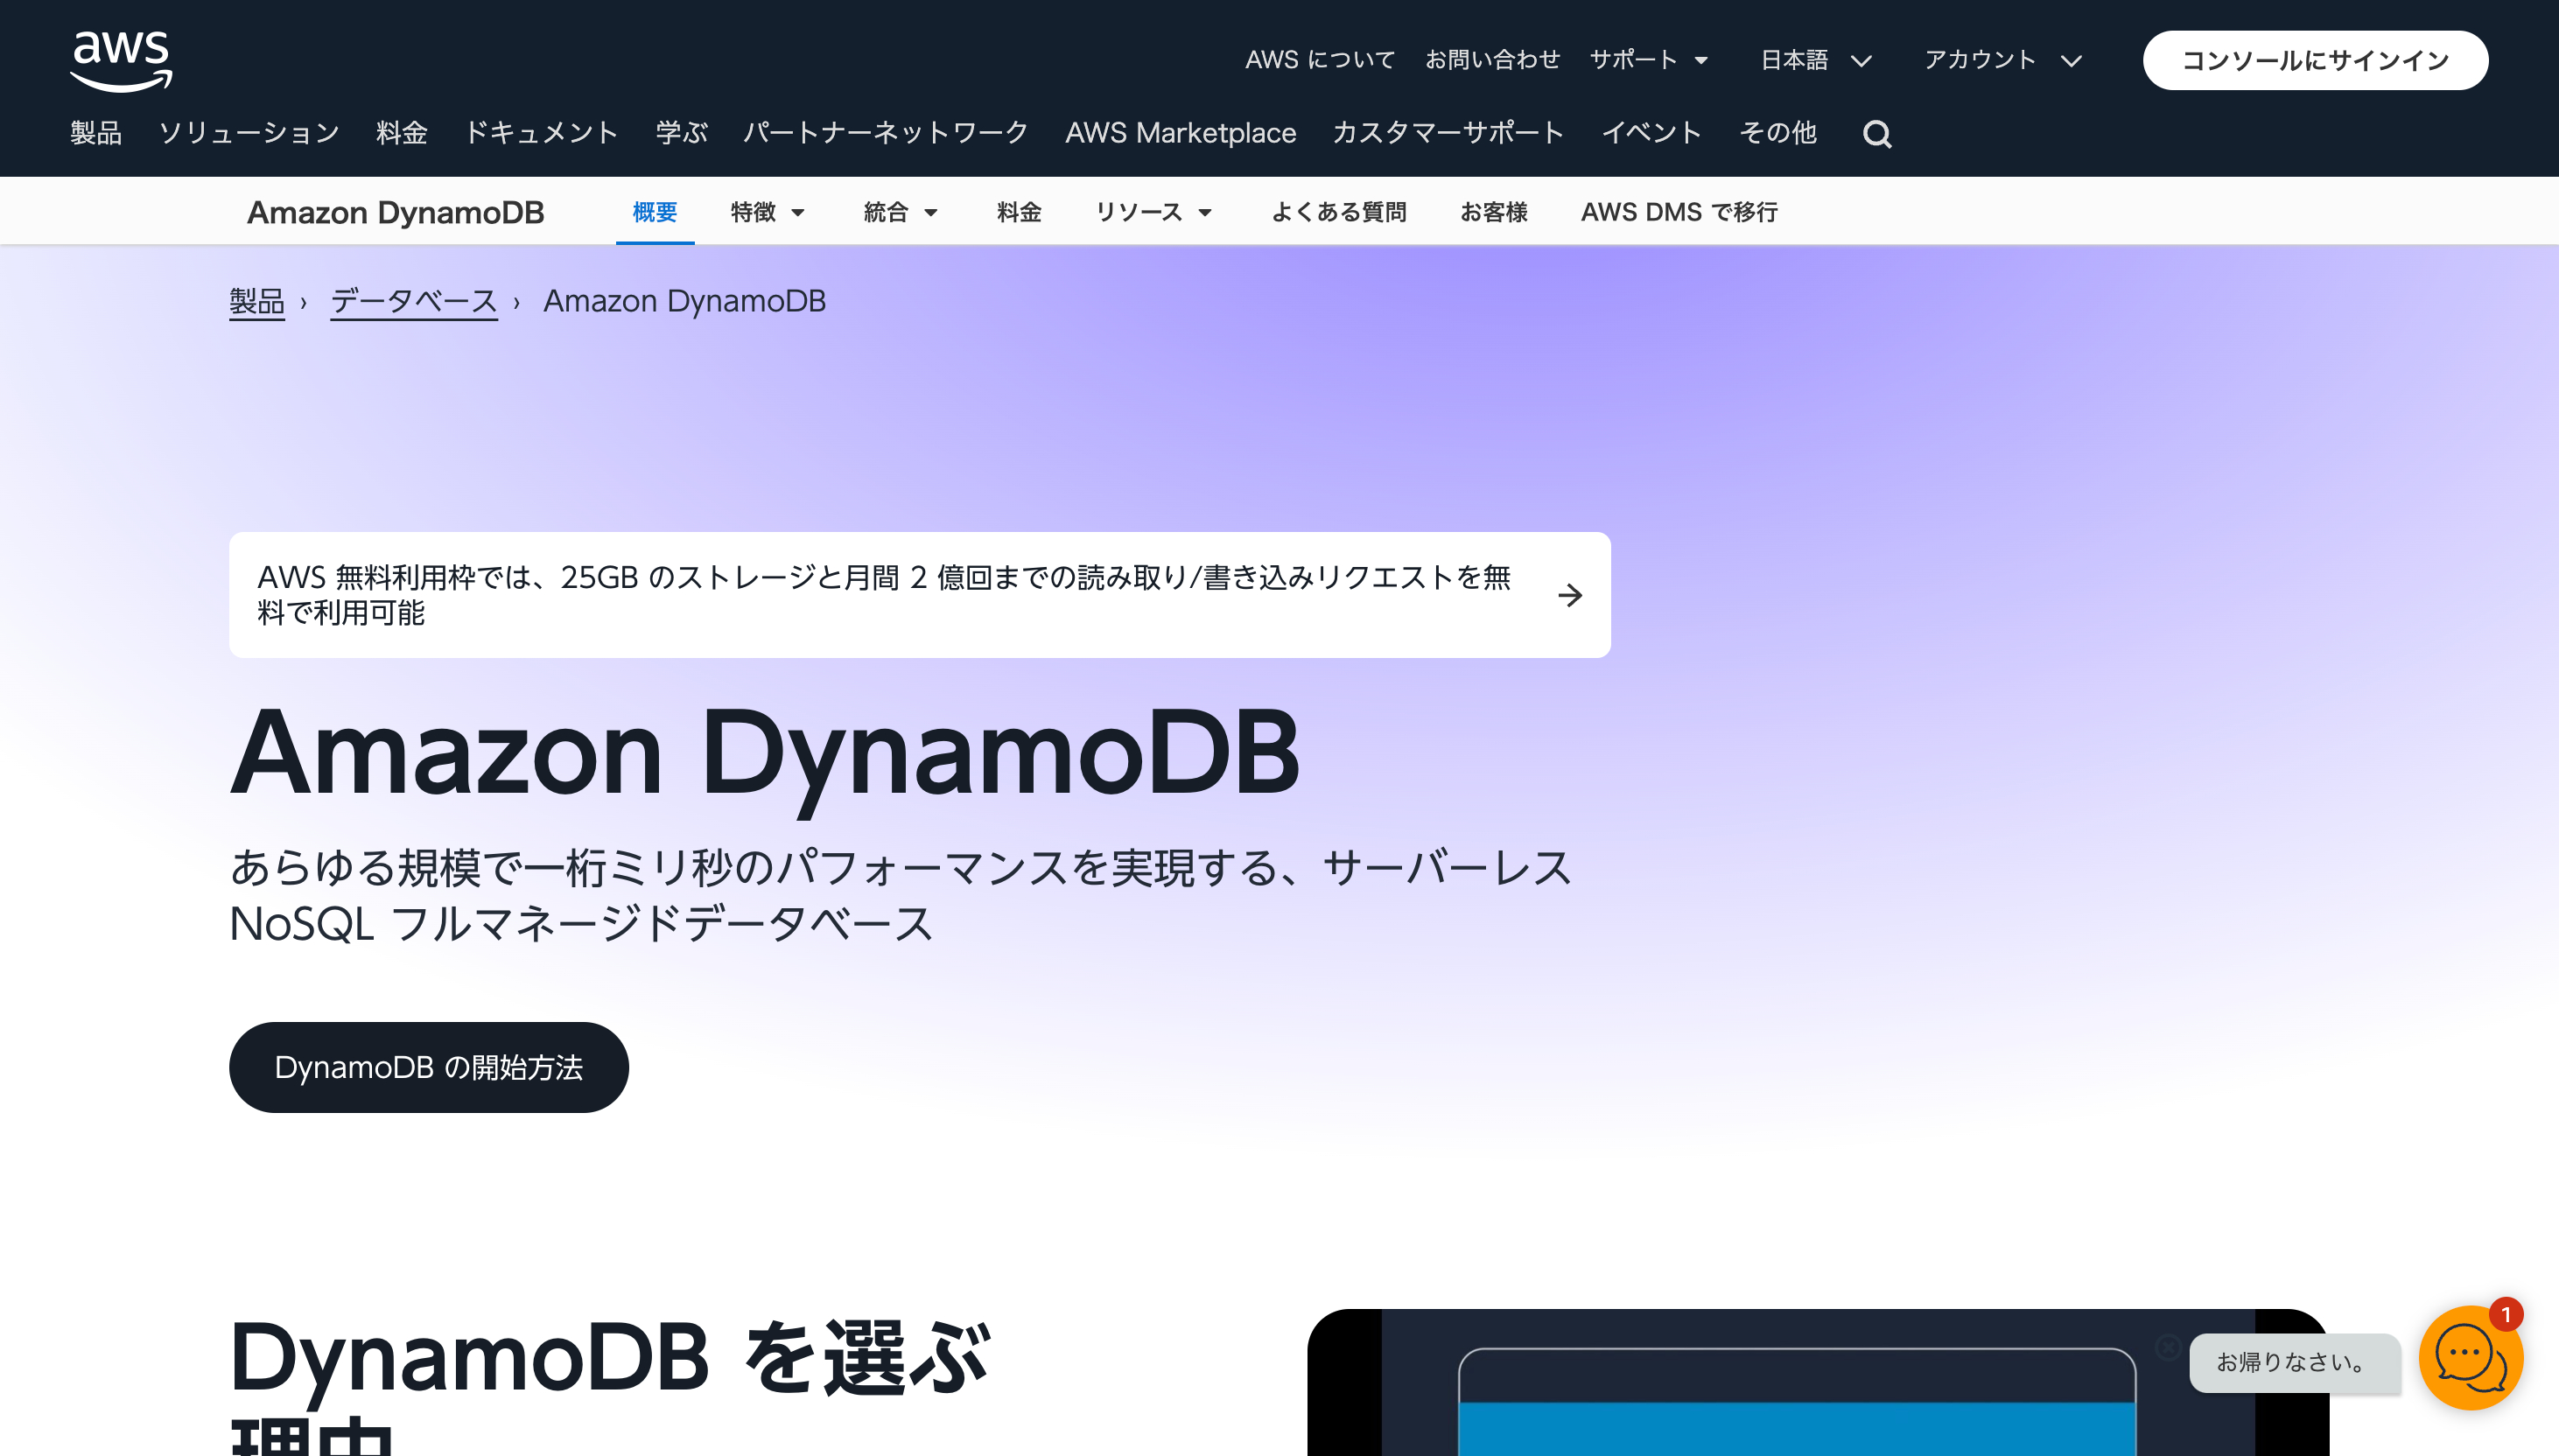Click the video thumbnail preview
2559x1456 pixels.
click(x=1817, y=1382)
